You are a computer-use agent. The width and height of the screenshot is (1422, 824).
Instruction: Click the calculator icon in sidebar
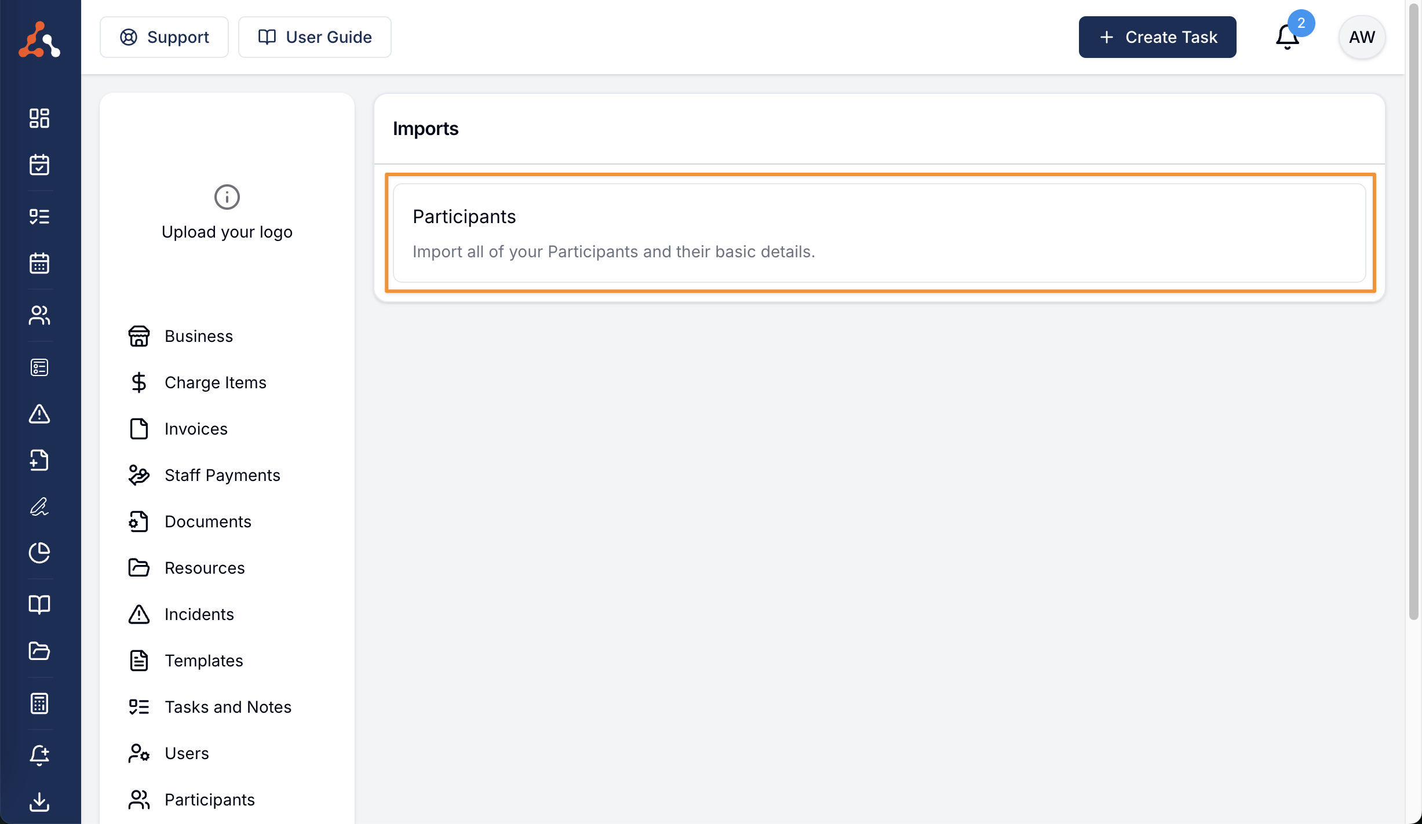(39, 703)
